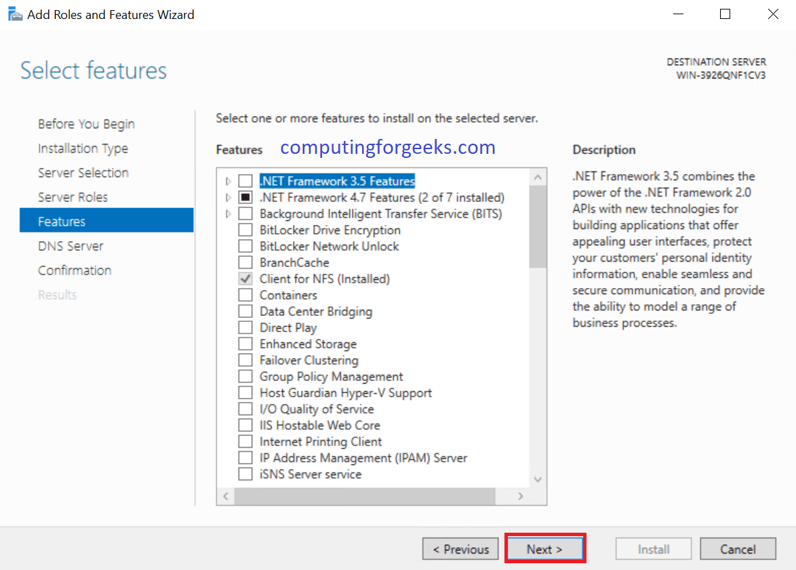Go to Server Roles step
This screenshot has width=796, height=570.
pyautogui.click(x=73, y=197)
